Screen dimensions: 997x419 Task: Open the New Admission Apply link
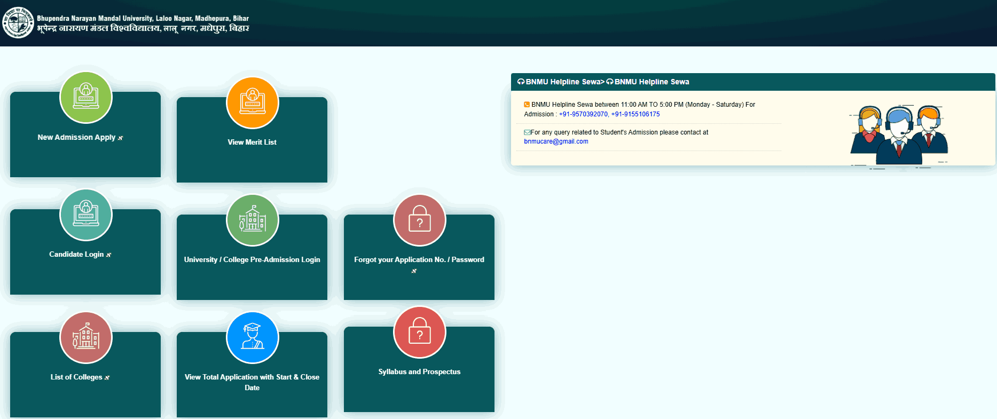(76, 137)
